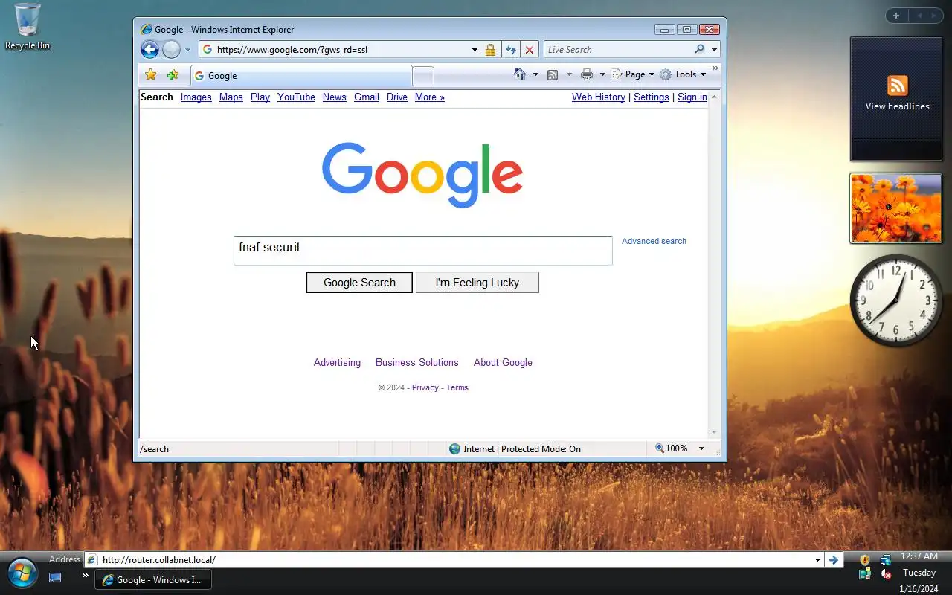Click the taskbar Address go arrow

[834, 560]
